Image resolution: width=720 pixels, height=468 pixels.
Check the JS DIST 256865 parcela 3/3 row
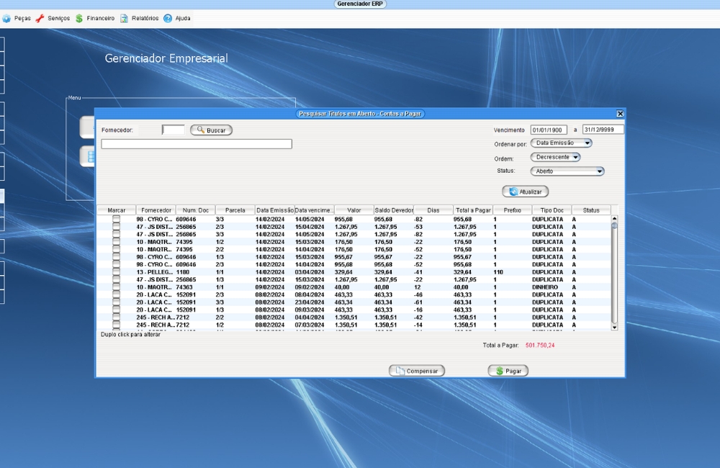[116, 234]
